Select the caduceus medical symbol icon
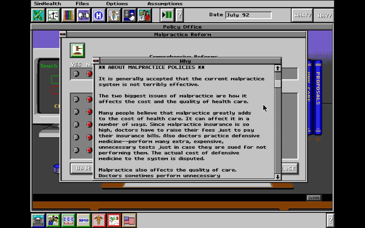The height and width of the screenshot is (228, 365). click(99, 220)
